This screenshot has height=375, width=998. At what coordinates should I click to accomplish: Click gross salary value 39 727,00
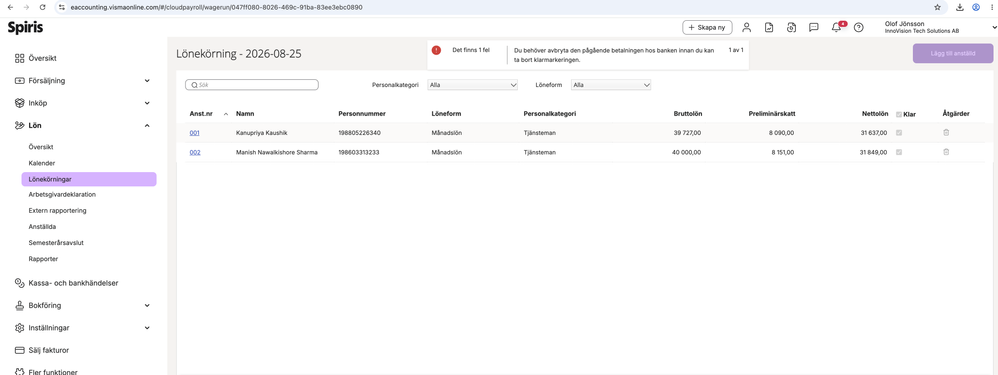(x=687, y=133)
